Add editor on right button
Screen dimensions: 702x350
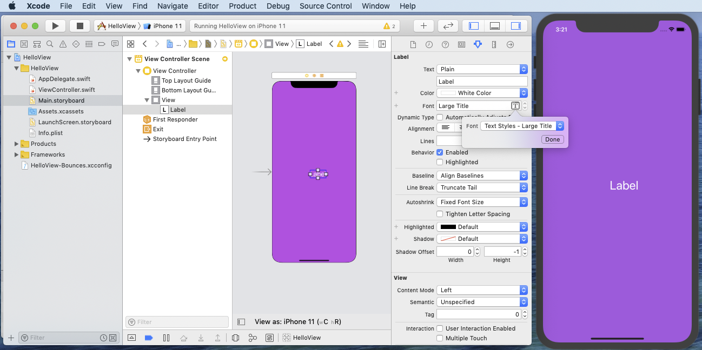click(x=382, y=44)
